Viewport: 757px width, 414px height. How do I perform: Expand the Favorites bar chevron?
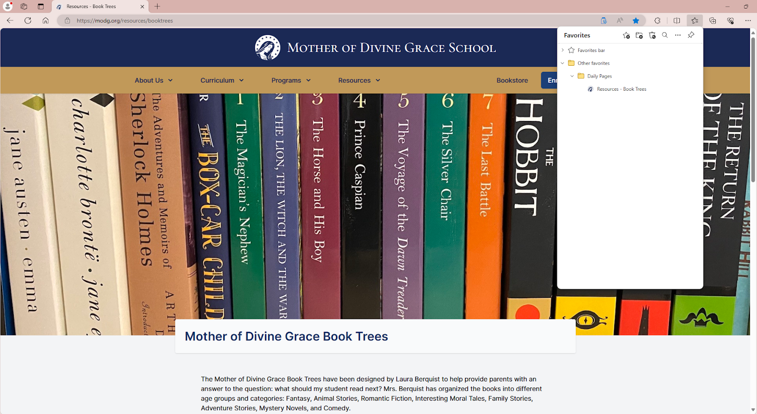[563, 50]
